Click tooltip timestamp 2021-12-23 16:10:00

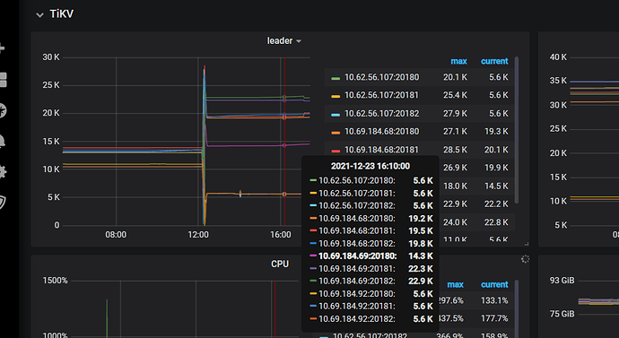coord(371,166)
